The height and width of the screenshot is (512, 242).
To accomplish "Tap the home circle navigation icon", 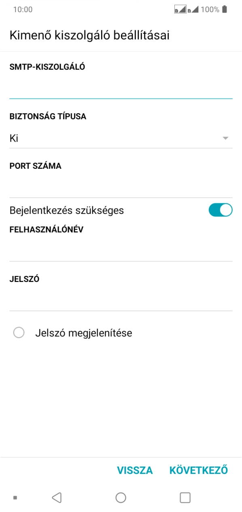I will 121,497.
